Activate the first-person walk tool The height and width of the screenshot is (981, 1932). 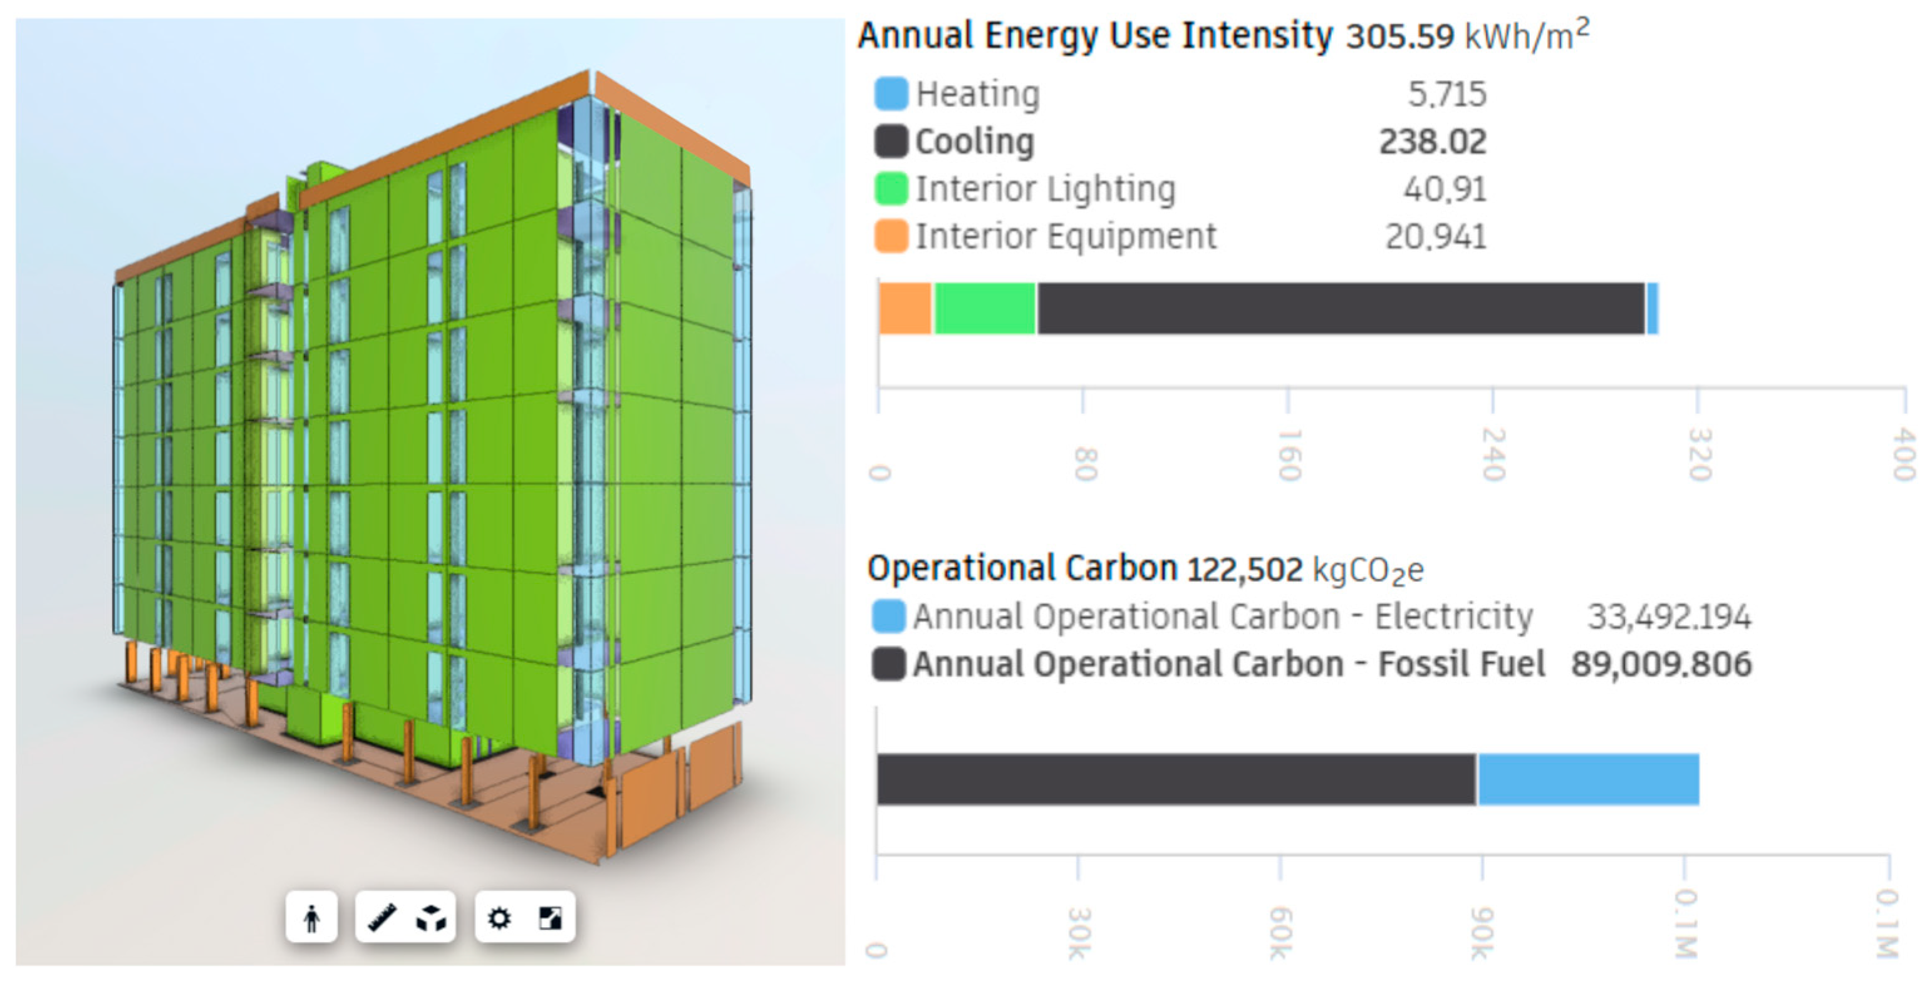click(x=311, y=917)
